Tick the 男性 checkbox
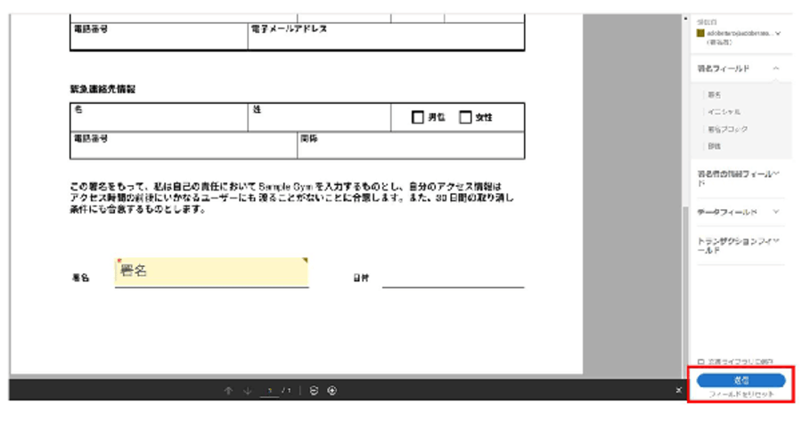 pos(417,117)
